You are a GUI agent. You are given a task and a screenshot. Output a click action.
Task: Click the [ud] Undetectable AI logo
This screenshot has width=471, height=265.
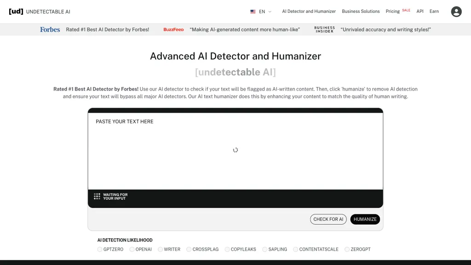pos(39,11)
